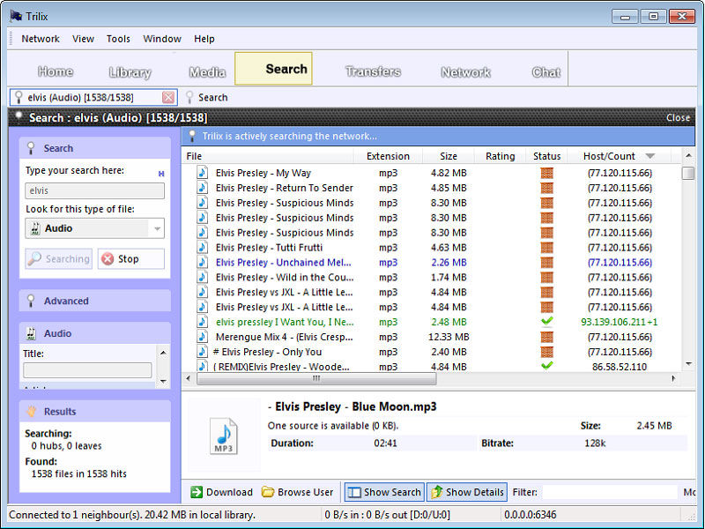
Task: Open the Help menu
Action: (x=204, y=39)
